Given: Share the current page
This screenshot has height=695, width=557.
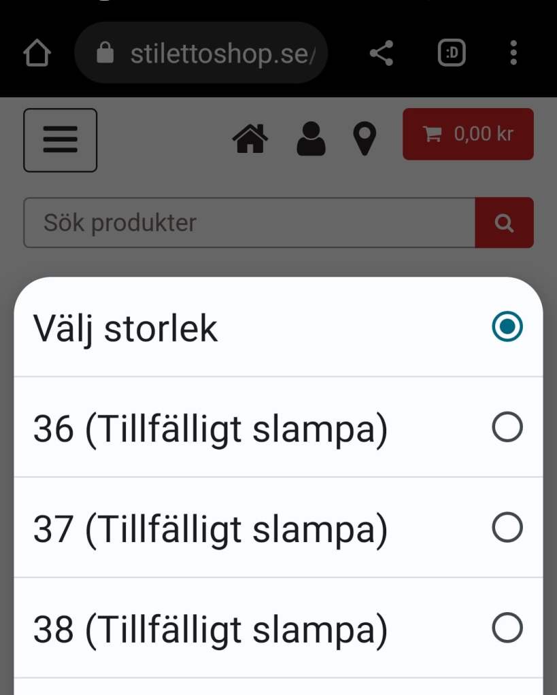Looking at the screenshot, I should coord(382,53).
